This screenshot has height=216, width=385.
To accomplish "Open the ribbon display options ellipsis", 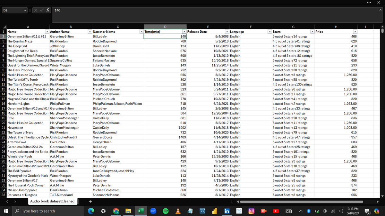I will pyautogui.click(x=370, y=2).
